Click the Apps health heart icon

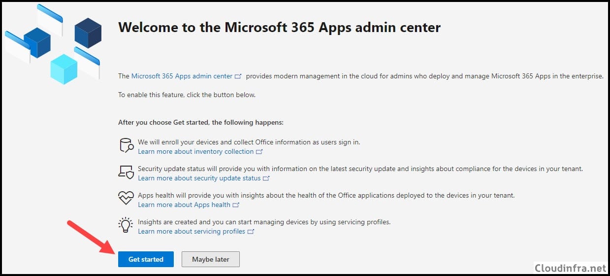click(x=126, y=198)
